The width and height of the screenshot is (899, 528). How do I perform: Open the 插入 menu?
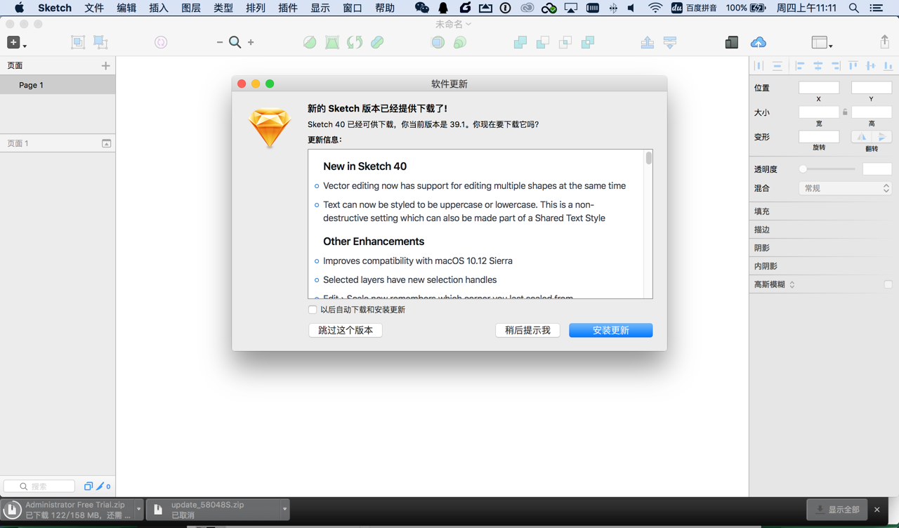click(159, 8)
